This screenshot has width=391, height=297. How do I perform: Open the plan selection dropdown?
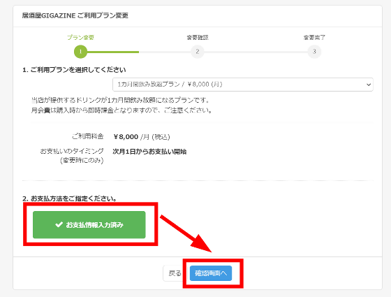point(243,85)
